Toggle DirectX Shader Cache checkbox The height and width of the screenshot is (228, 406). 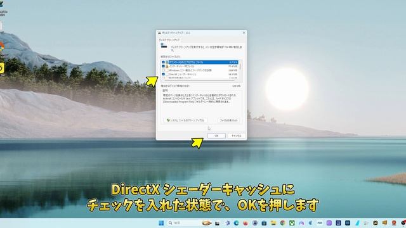pos(163,74)
